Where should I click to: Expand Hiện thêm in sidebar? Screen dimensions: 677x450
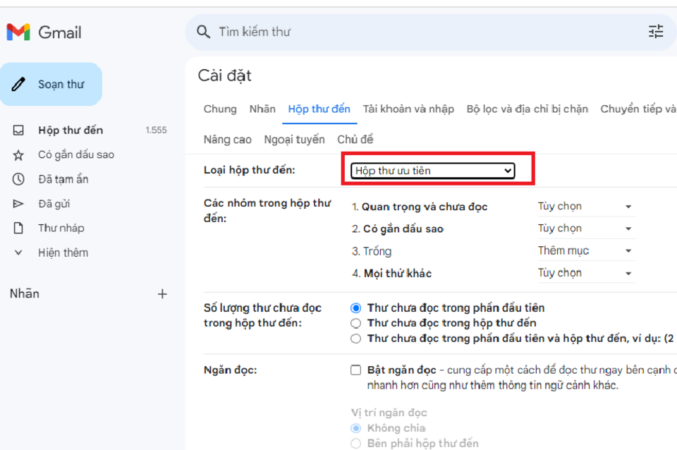(x=63, y=253)
